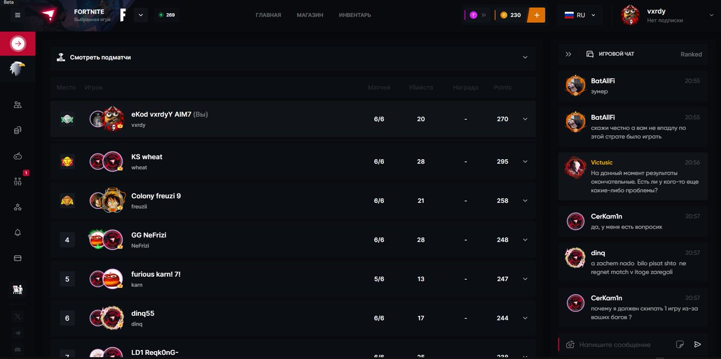Open the Telegram social link
This screenshot has height=359, width=721.
(17, 333)
